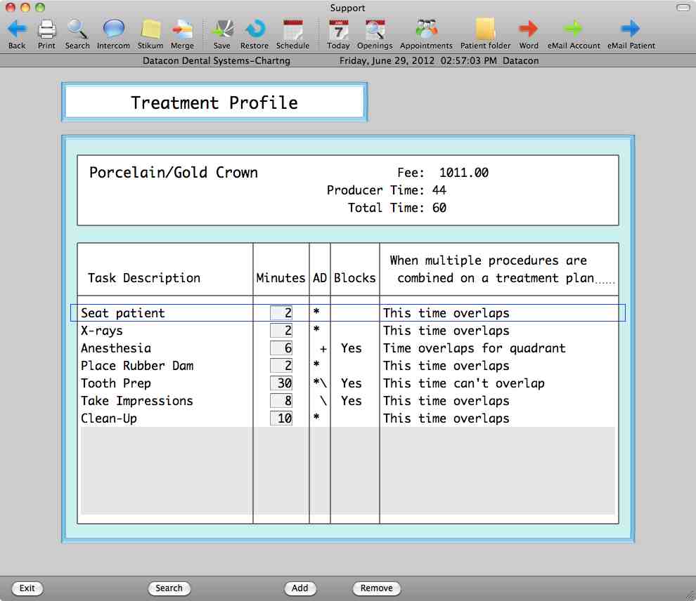Open the Appointments icon
The height and width of the screenshot is (601, 696).
[426, 29]
